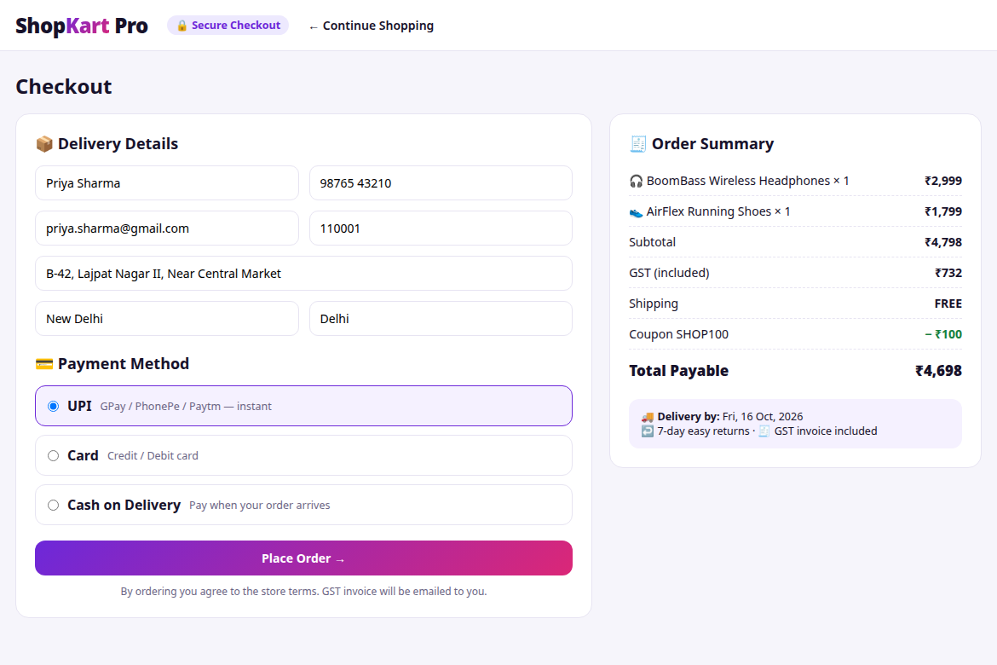
Task: Click the pincode field 110001
Action: 441,228
